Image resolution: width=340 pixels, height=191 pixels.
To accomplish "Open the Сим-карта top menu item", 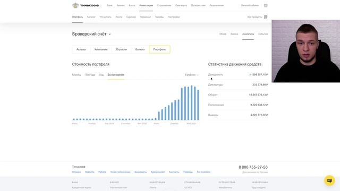I will click(x=181, y=5).
